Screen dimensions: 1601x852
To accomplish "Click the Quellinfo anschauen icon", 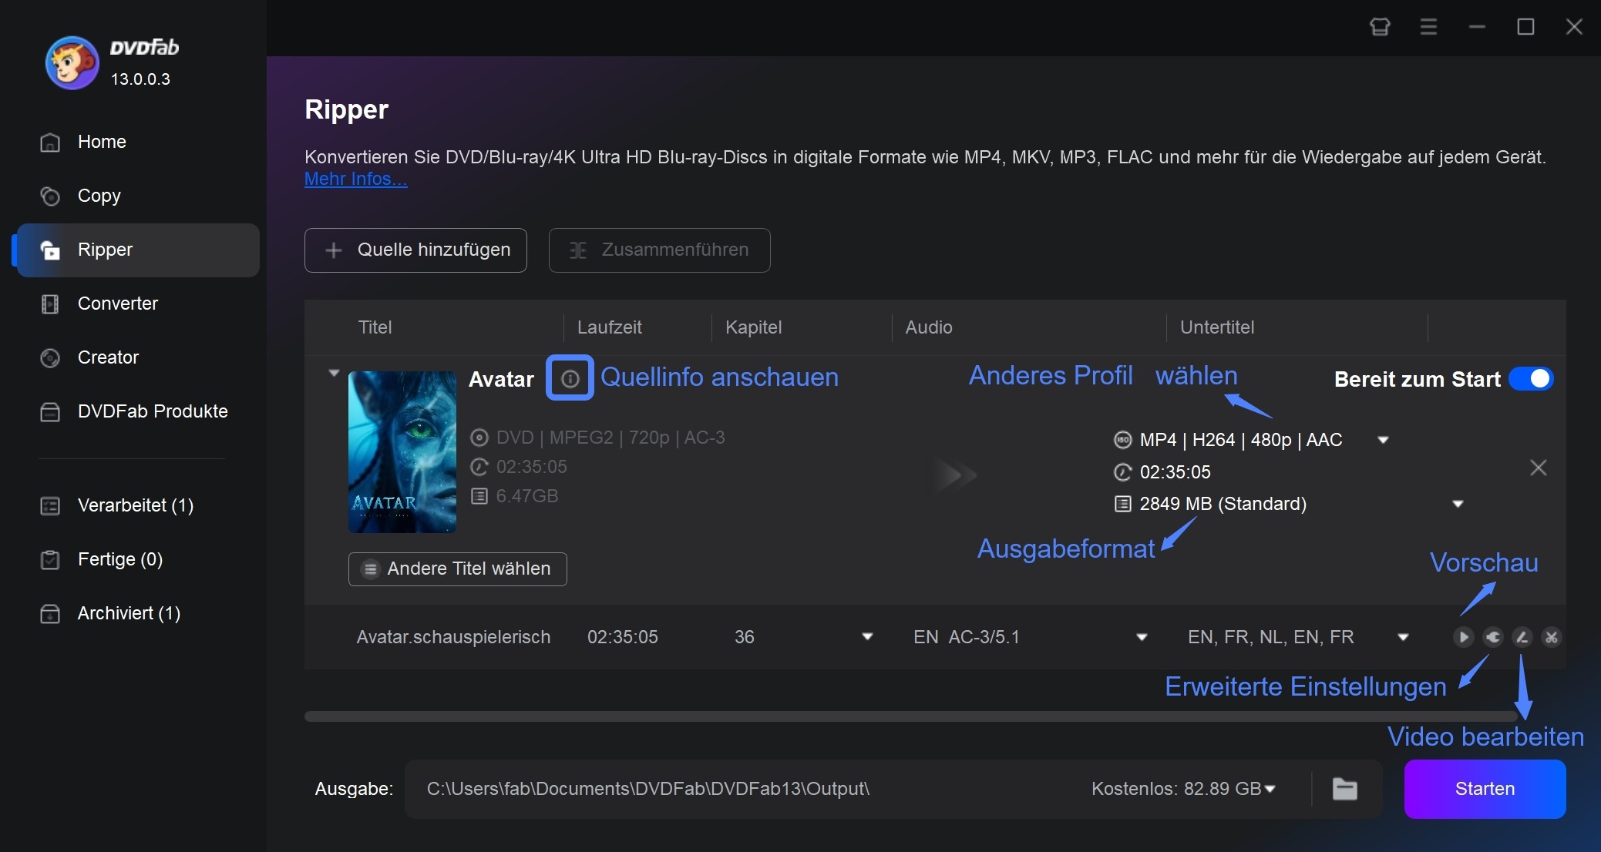I will 569,379.
